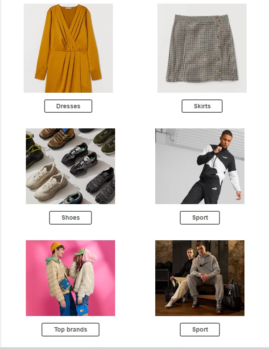
Task: Click the black Jordan backpack in photo
Action: 233,295
